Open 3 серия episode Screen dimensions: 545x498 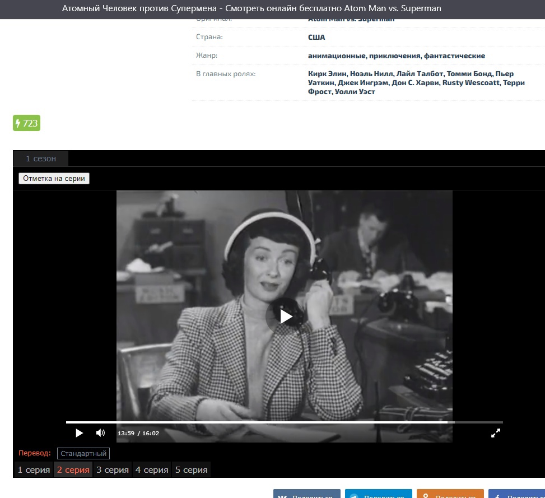tap(112, 470)
